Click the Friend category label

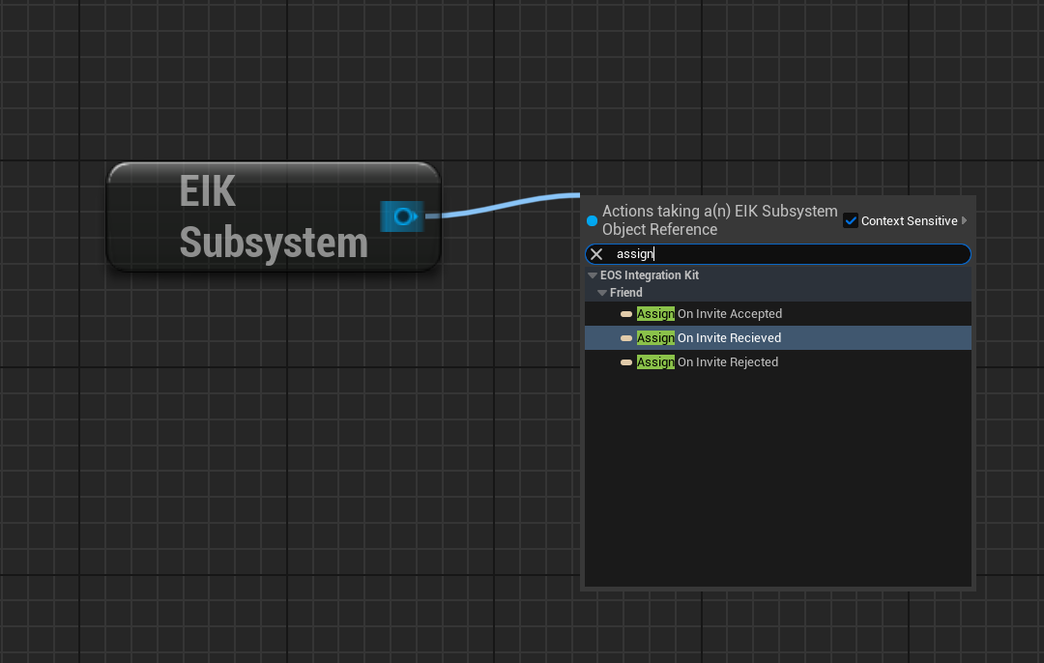(x=626, y=293)
